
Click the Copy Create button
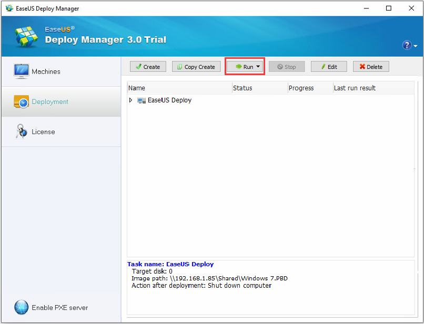(x=196, y=67)
